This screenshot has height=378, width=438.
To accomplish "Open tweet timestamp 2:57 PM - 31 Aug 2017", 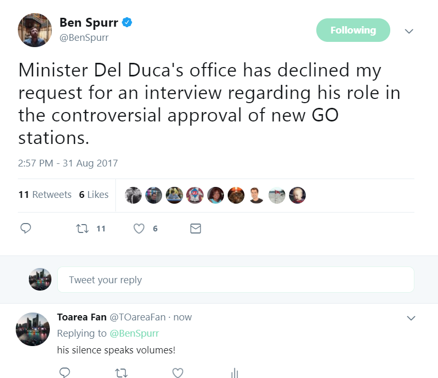I will (x=68, y=163).
